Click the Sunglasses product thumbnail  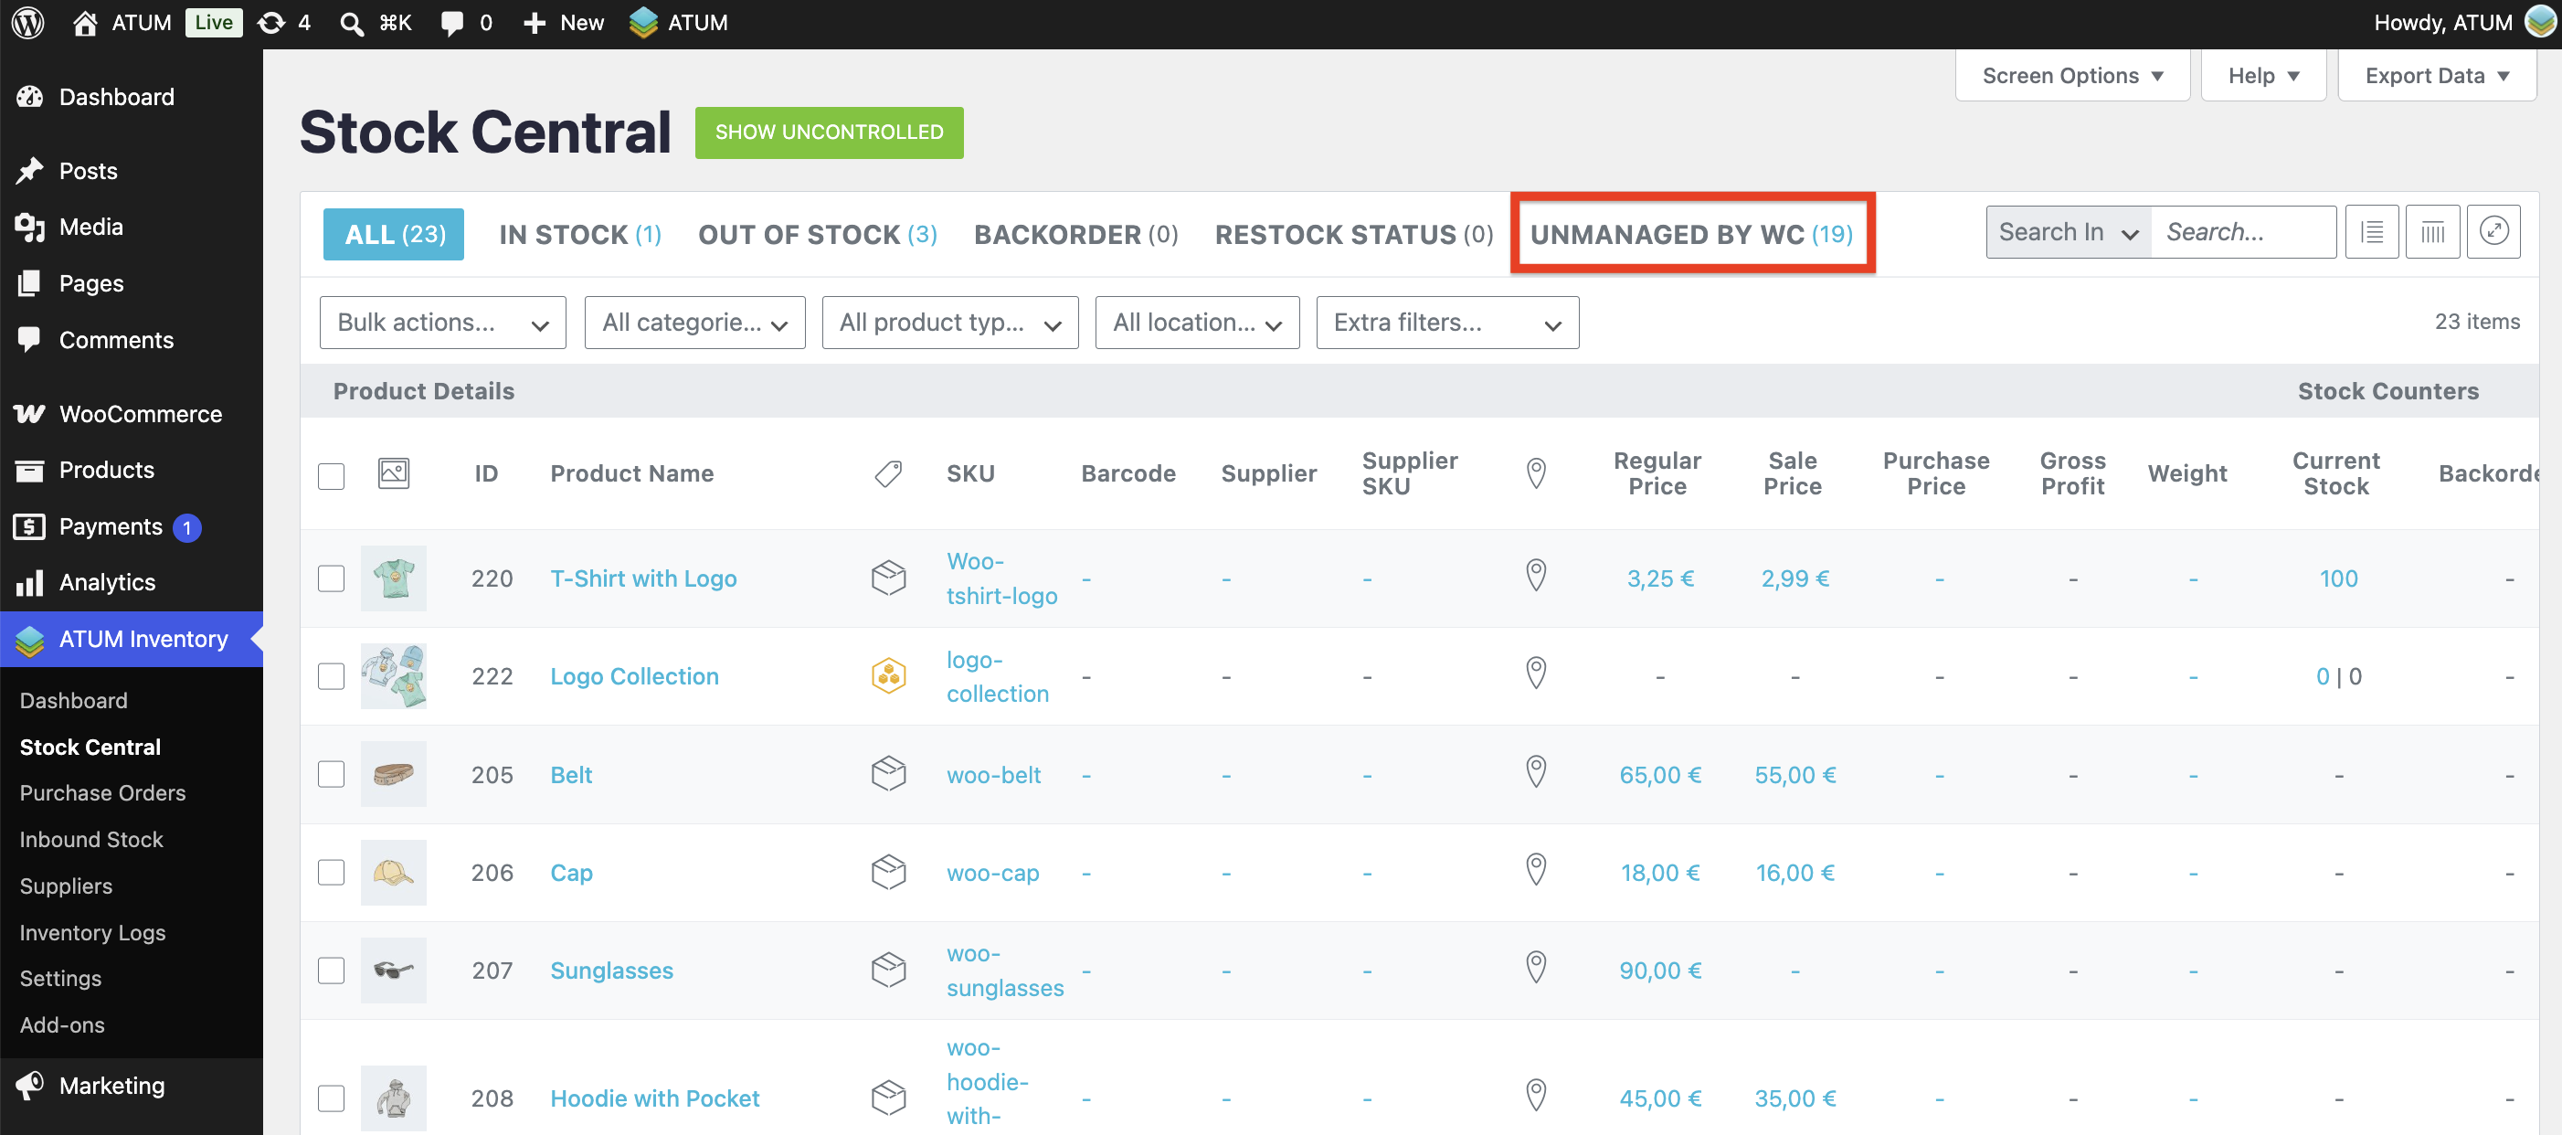click(393, 969)
